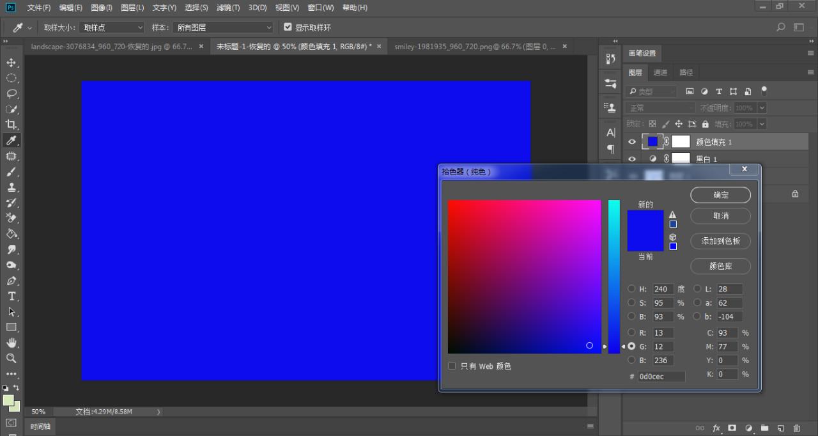Open the tool preset picker arrow
Viewport: 818px width, 436px height.
29,28
